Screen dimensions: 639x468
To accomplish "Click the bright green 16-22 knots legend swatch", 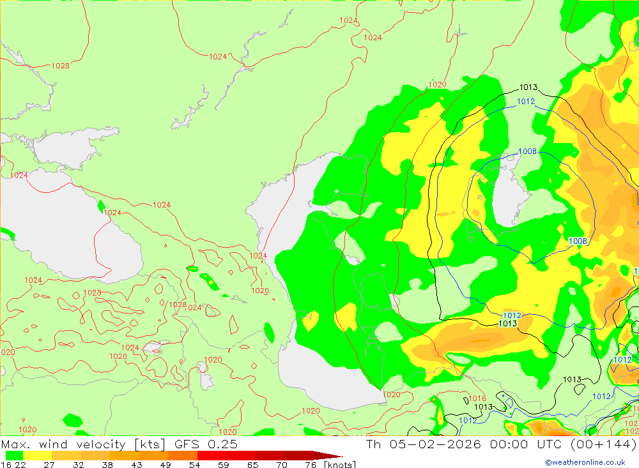I will pos(14,455).
